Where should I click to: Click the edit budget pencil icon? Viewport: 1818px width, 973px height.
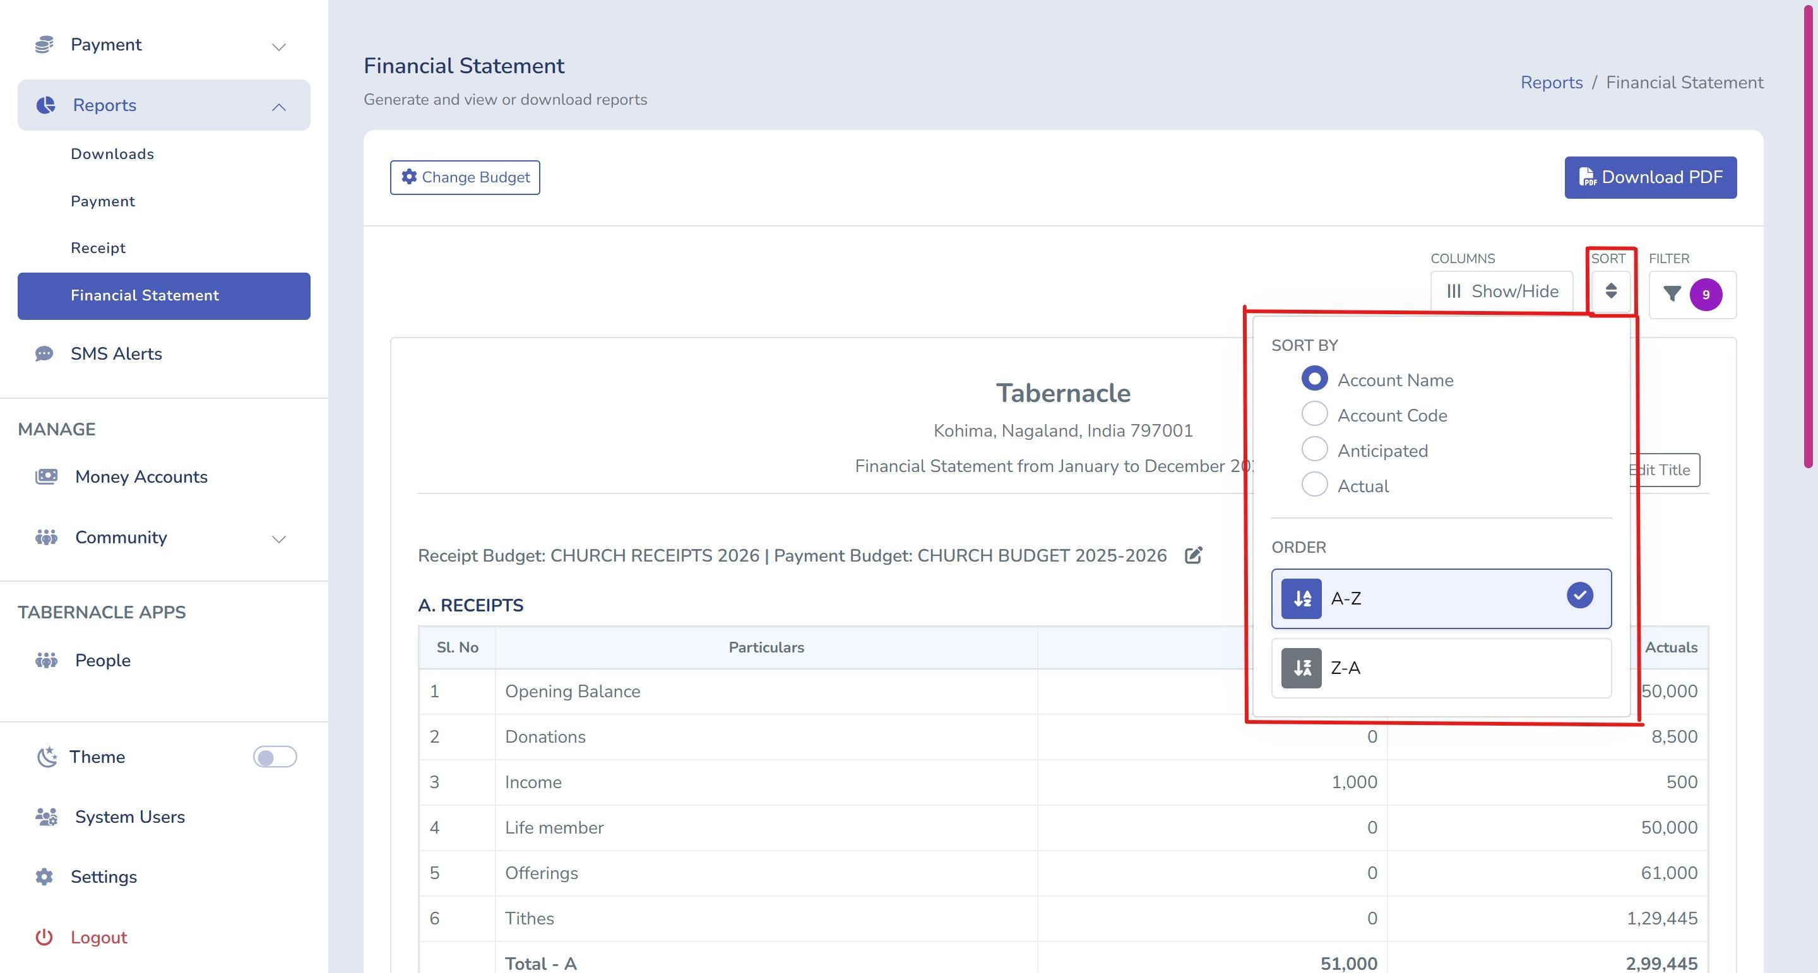point(1194,556)
